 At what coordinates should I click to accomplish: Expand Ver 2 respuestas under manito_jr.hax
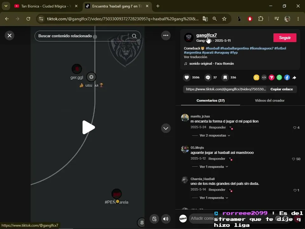point(215,135)
